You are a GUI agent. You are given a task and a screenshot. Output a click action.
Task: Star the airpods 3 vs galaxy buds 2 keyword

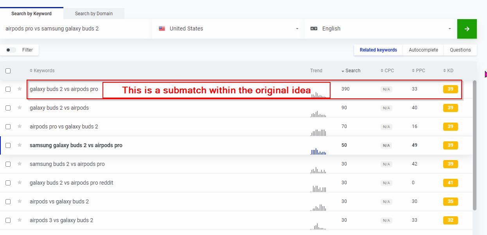pos(20,220)
